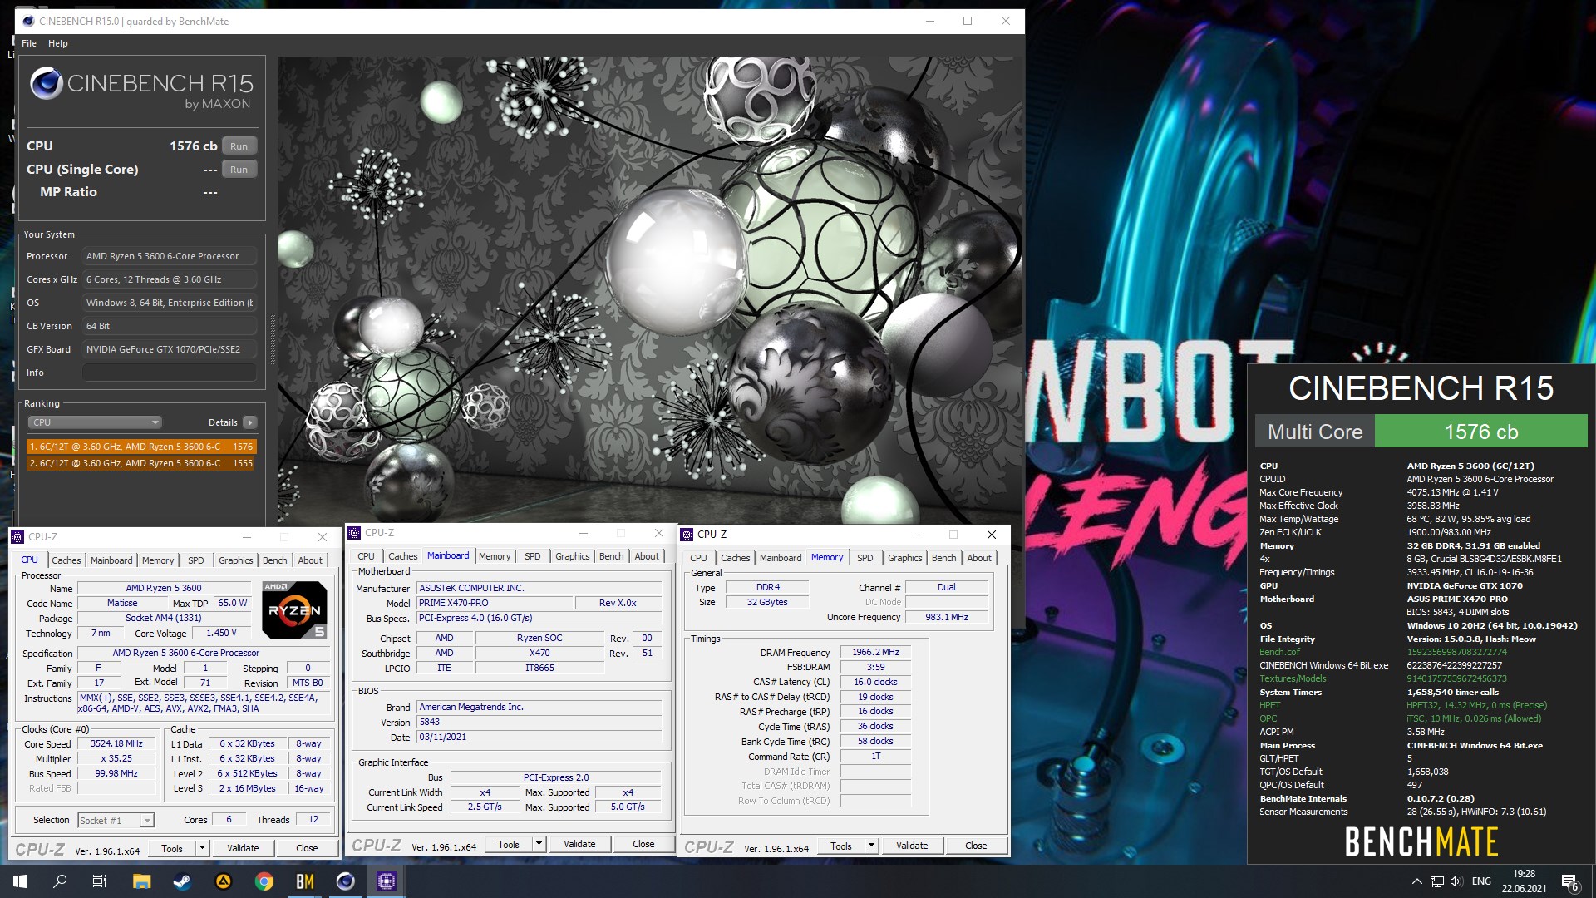Run the CPU multi-core benchmark

[x=239, y=146]
